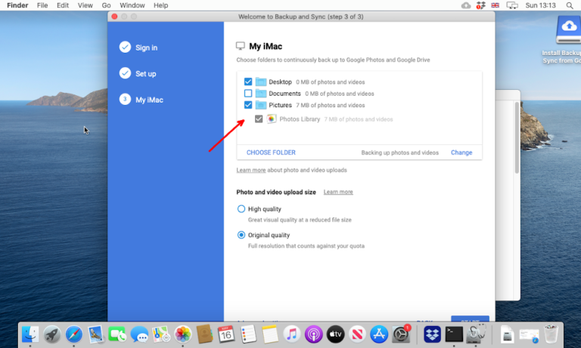Launch Music app from the dock
The height and width of the screenshot is (348, 581).
291,334
